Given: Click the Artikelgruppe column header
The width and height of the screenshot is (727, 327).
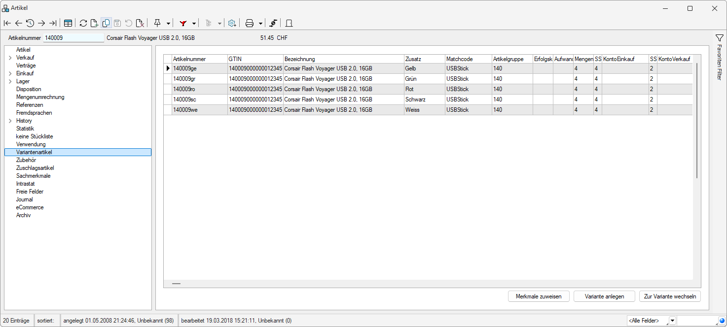Looking at the screenshot, I should click(512, 59).
